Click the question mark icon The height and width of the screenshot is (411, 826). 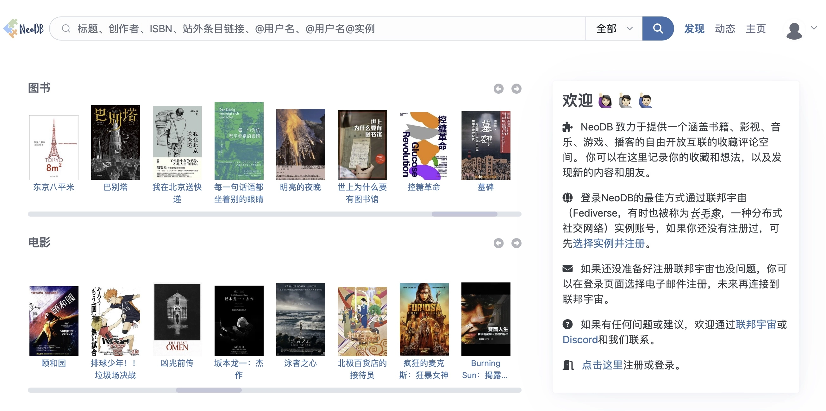click(x=567, y=324)
